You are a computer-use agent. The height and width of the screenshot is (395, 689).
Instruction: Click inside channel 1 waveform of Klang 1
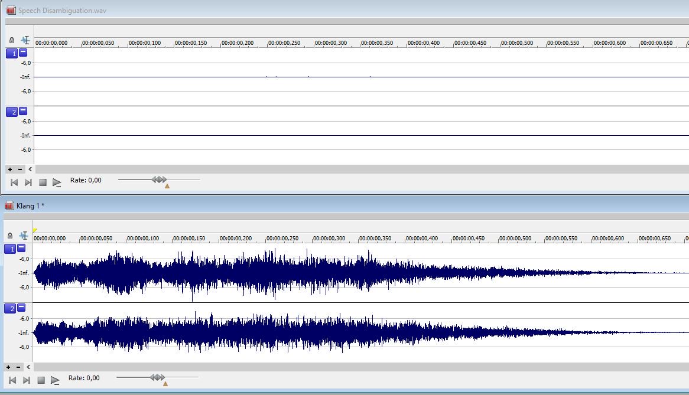[x=361, y=273]
